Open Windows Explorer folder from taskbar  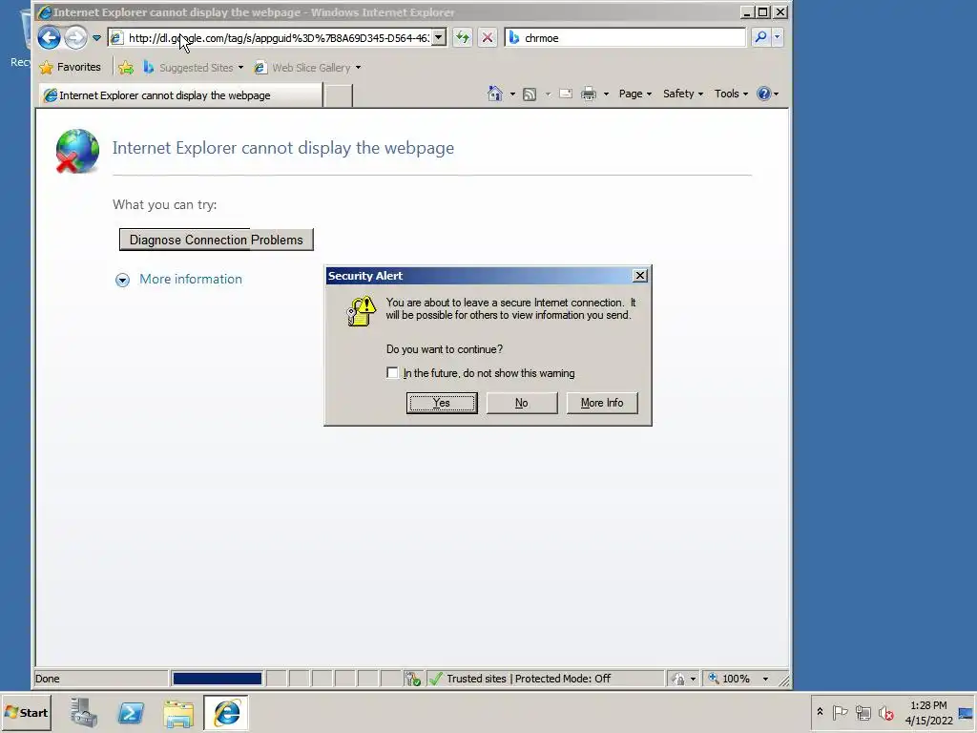pos(178,713)
